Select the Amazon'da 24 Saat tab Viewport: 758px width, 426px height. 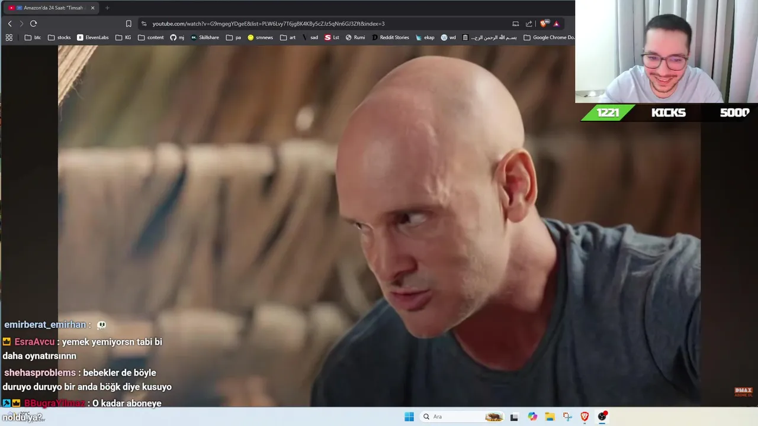click(x=51, y=8)
